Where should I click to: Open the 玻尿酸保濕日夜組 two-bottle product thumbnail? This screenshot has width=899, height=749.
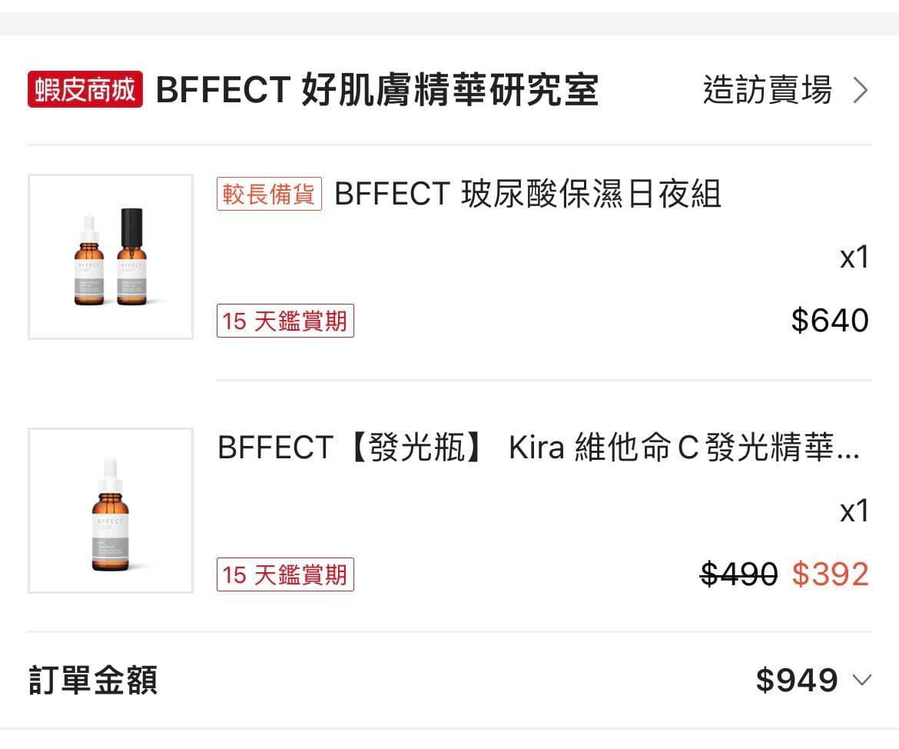(x=111, y=257)
